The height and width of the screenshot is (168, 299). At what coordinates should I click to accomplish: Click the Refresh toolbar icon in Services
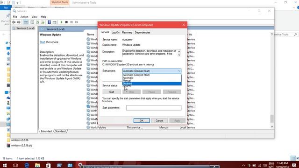tap(37, 22)
